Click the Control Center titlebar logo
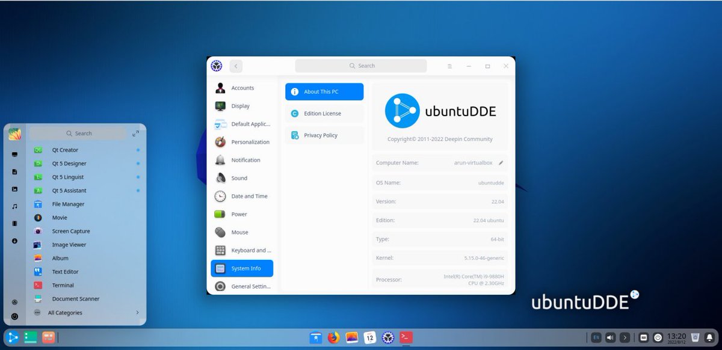 point(217,66)
